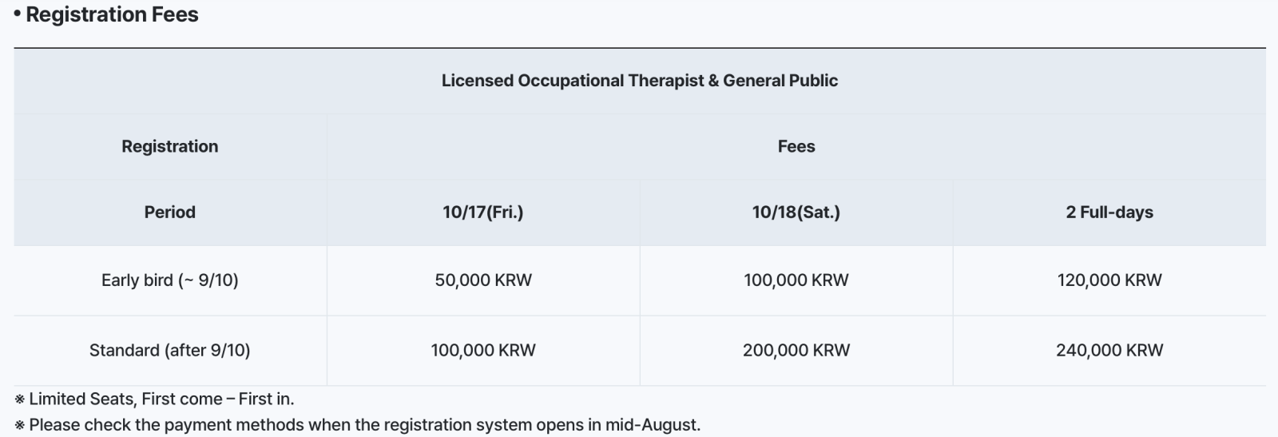Click the standard 10/17(Fri.) fee cell
The height and width of the screenshot is (437, 1278).
click(483, 350)
